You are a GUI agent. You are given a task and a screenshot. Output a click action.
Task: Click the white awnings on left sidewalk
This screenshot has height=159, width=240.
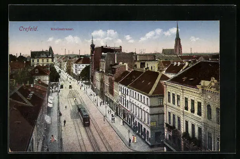click(50, 102)
